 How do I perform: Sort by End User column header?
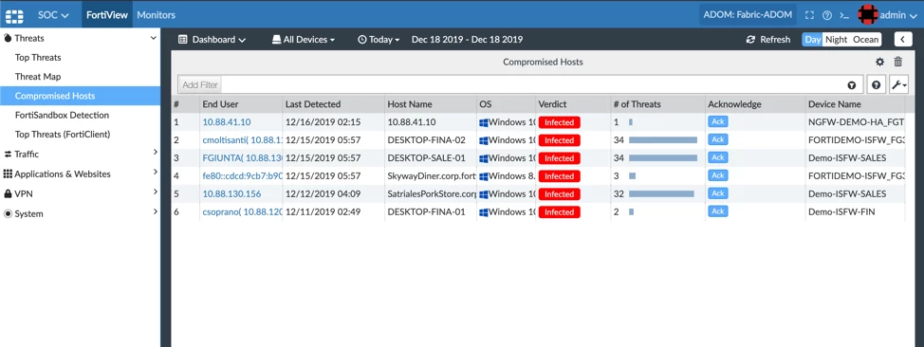[220, 104]
